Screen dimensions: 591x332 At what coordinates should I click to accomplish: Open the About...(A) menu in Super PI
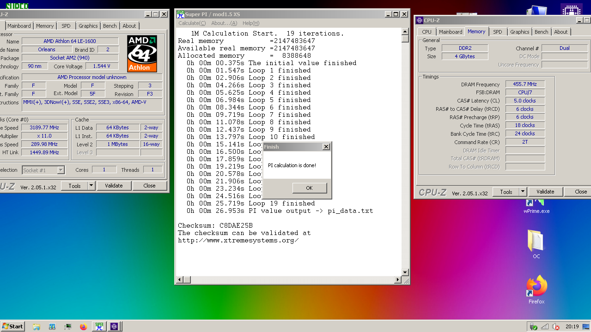[224, 23]
